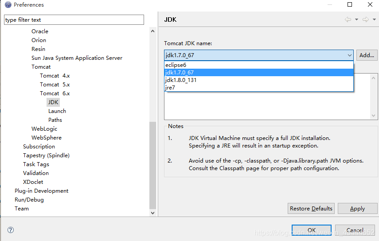Maximize the Preferences window
The image size is (379, 241).
pos(349,4)
